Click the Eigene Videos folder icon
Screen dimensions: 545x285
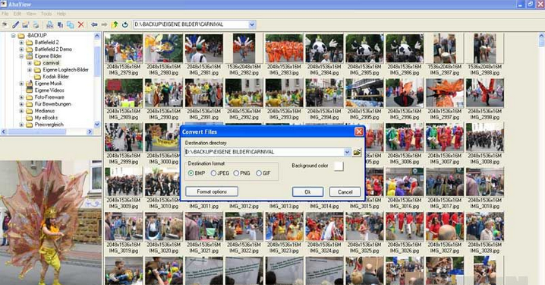click(30, 90)
